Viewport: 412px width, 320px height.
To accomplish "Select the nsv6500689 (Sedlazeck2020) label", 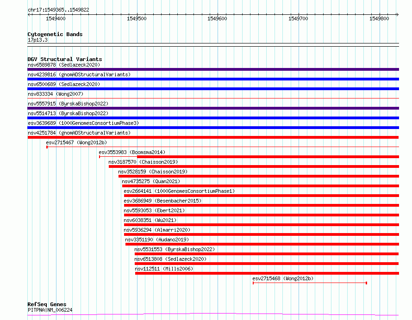I will (x=64, y=84).
